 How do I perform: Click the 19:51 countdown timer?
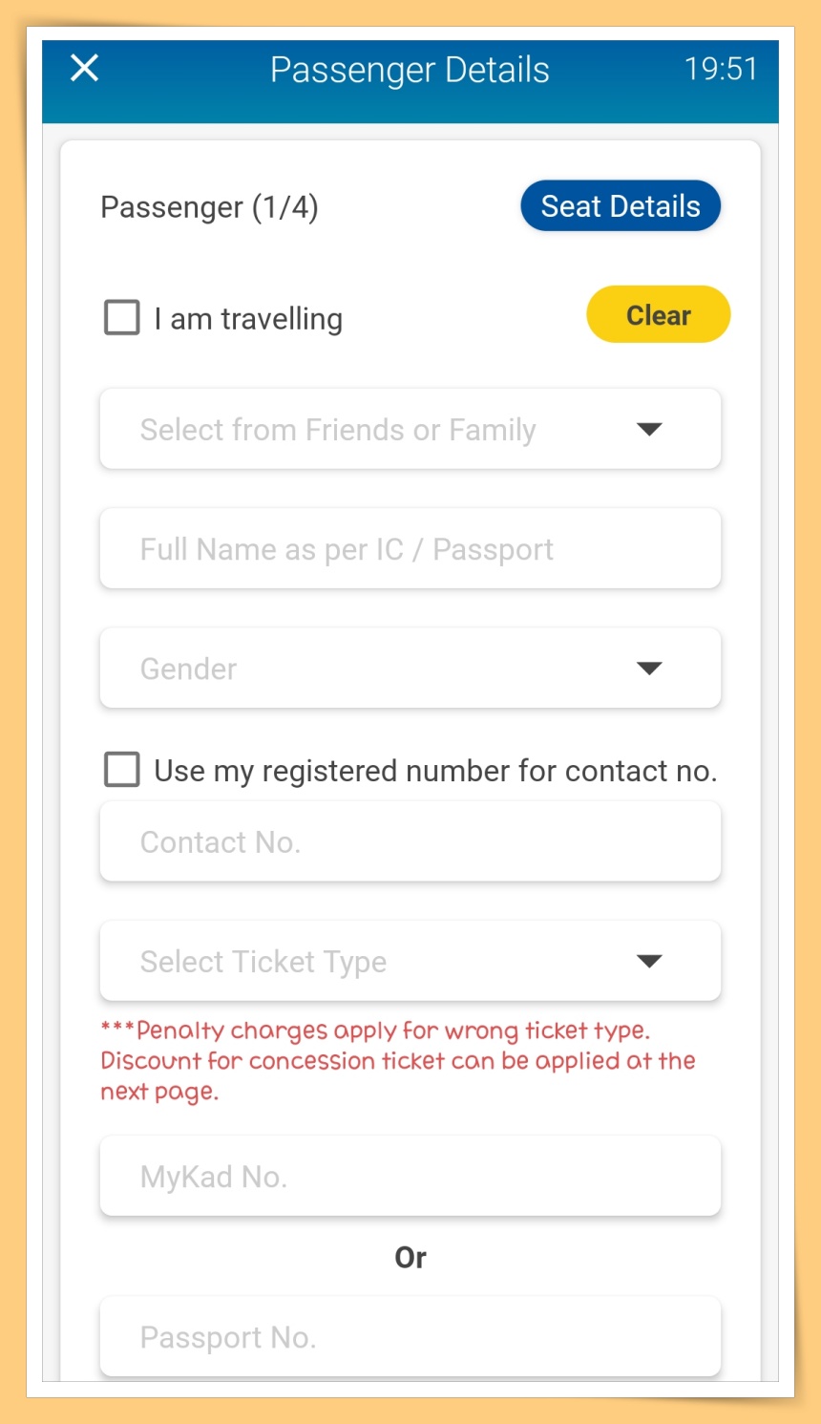click(721, 69)
